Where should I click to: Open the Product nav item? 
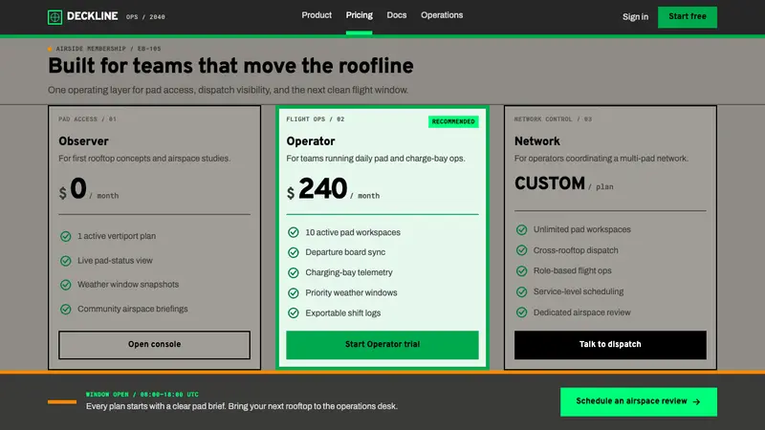tap(317, 15)
